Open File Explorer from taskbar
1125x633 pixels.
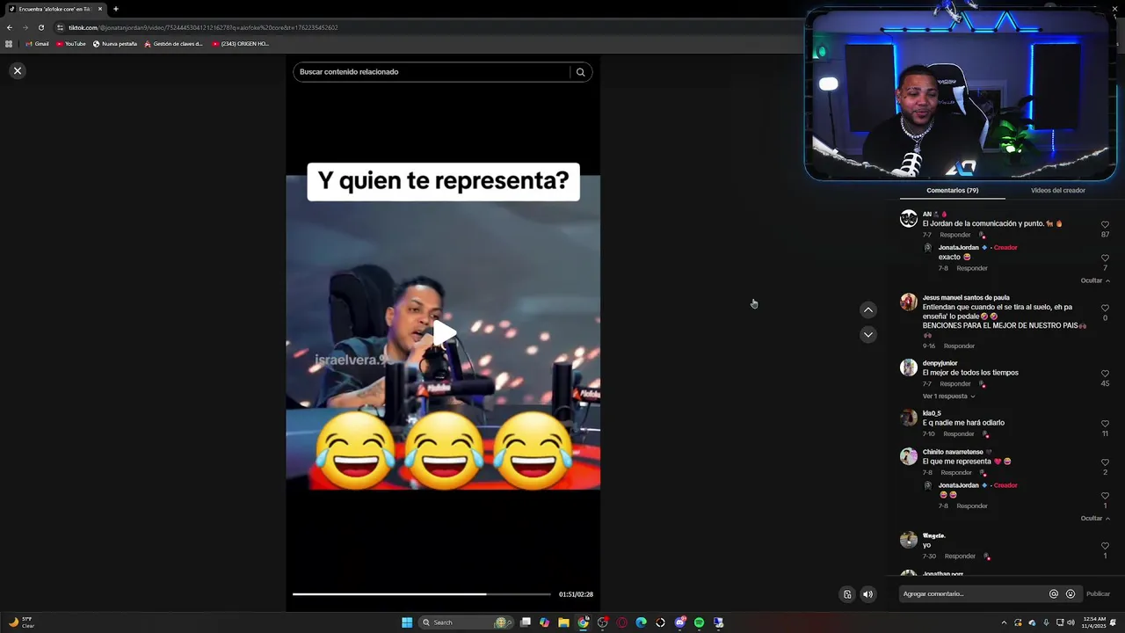pyautogui.click(x=563, y=622)
